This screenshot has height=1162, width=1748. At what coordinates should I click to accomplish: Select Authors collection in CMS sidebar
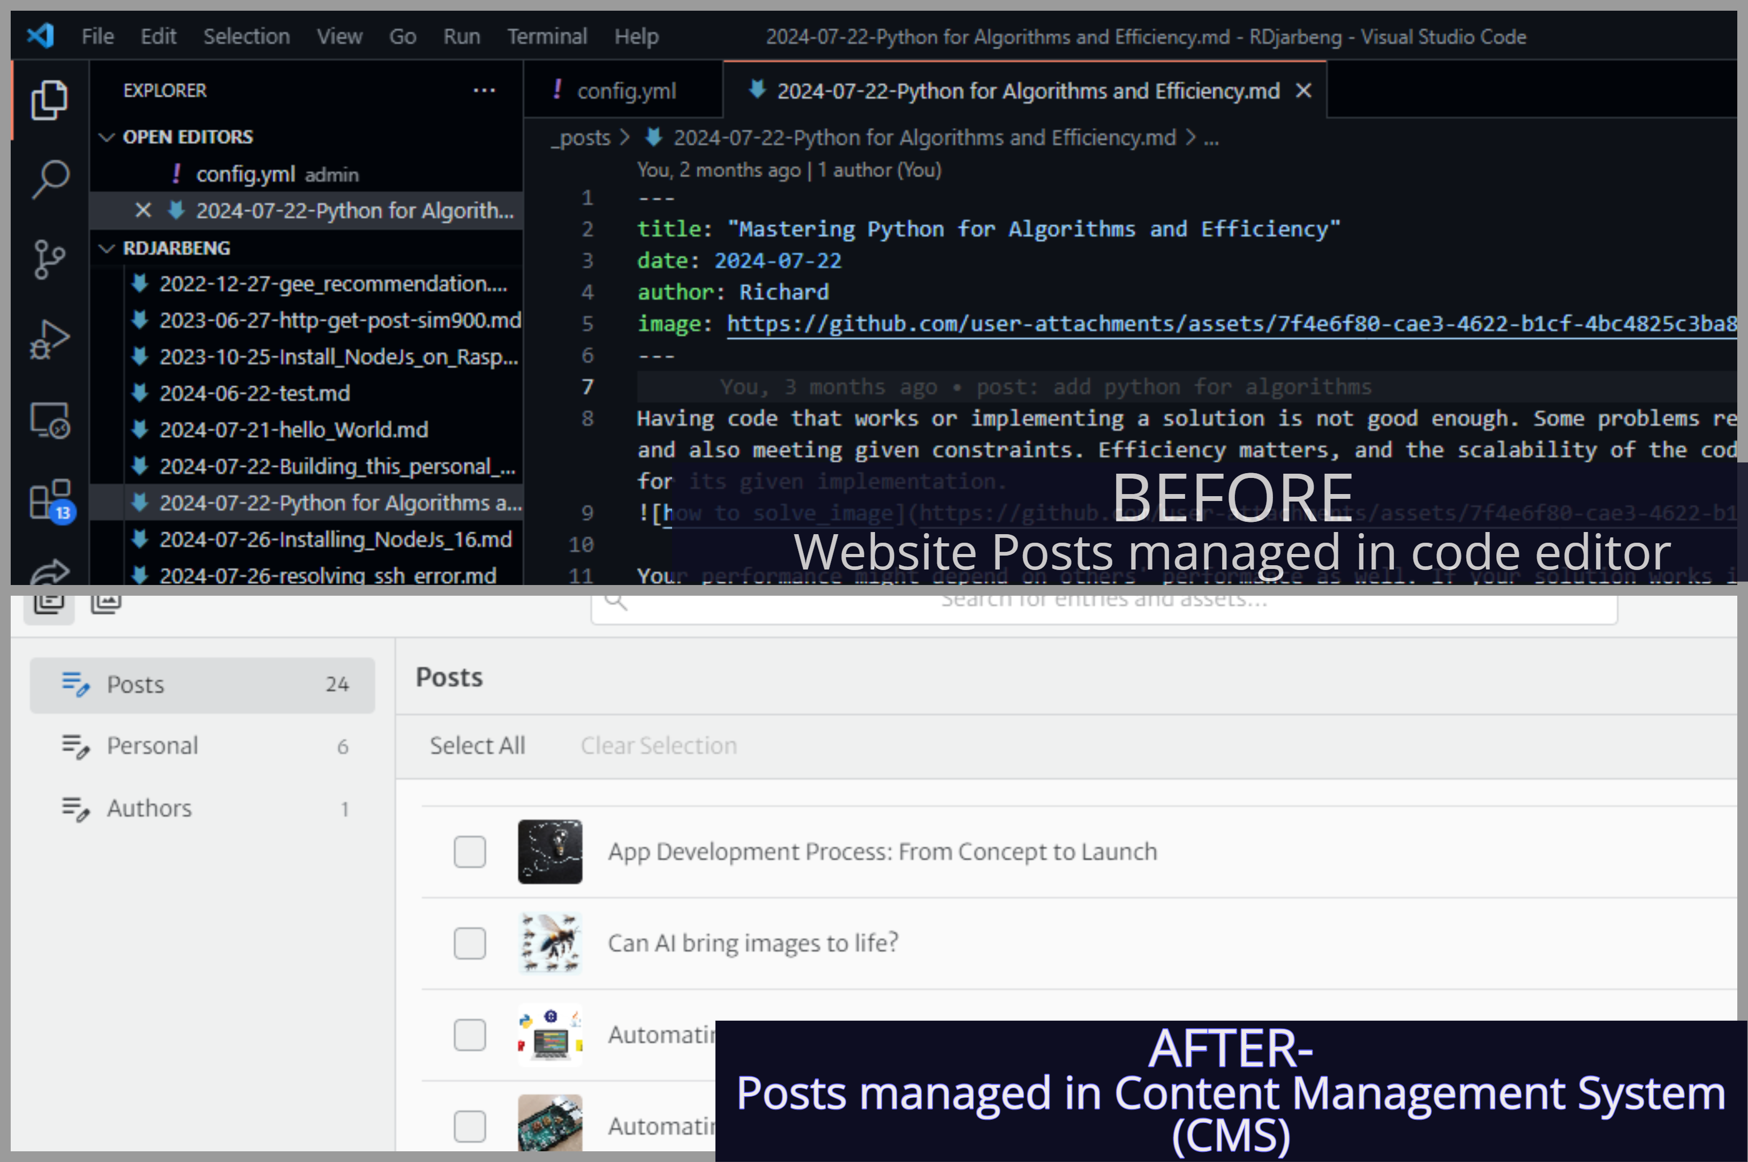pyautogui.click(x=202, y=809)
